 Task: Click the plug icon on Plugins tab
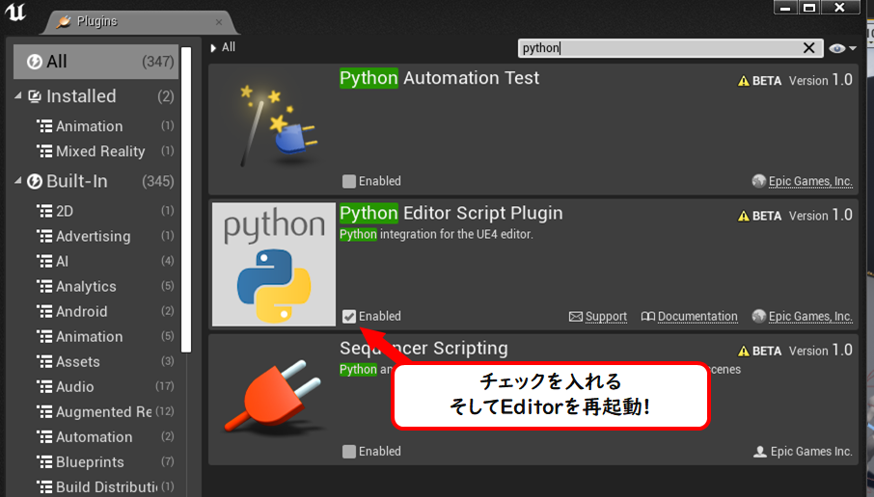coord(64,22)
